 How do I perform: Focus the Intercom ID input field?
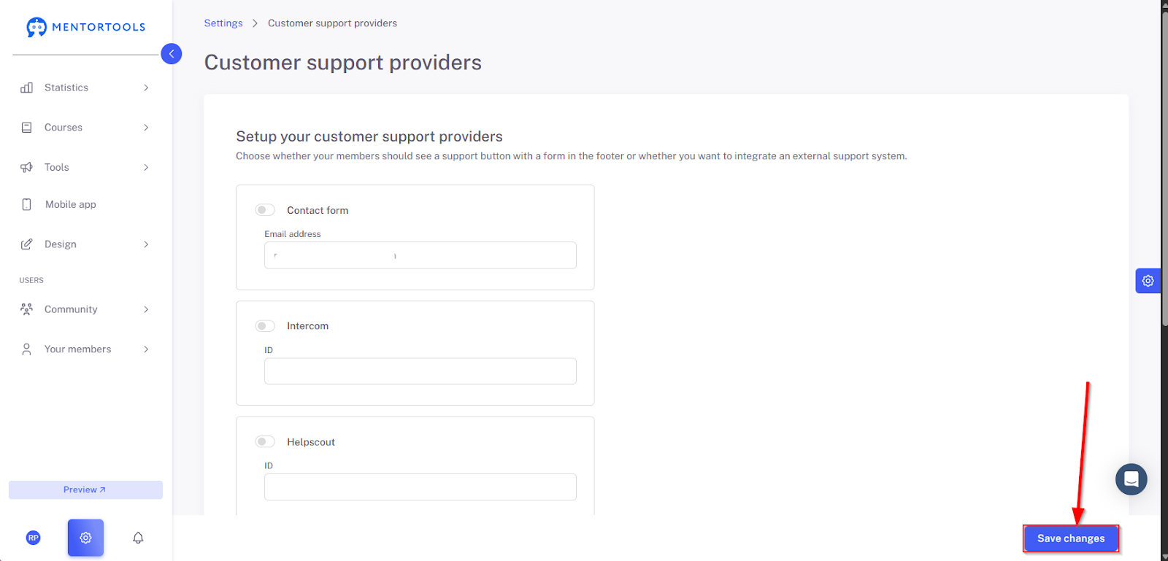[420, 371]
